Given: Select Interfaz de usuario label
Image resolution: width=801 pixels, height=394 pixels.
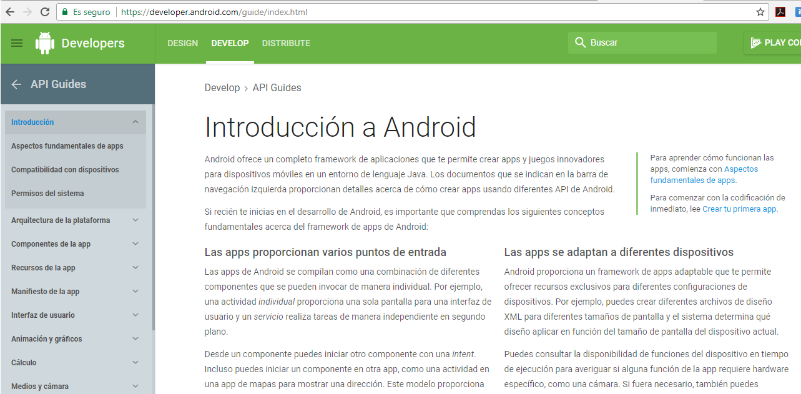Looking at the screenshot, I should (x=43, y=315).
